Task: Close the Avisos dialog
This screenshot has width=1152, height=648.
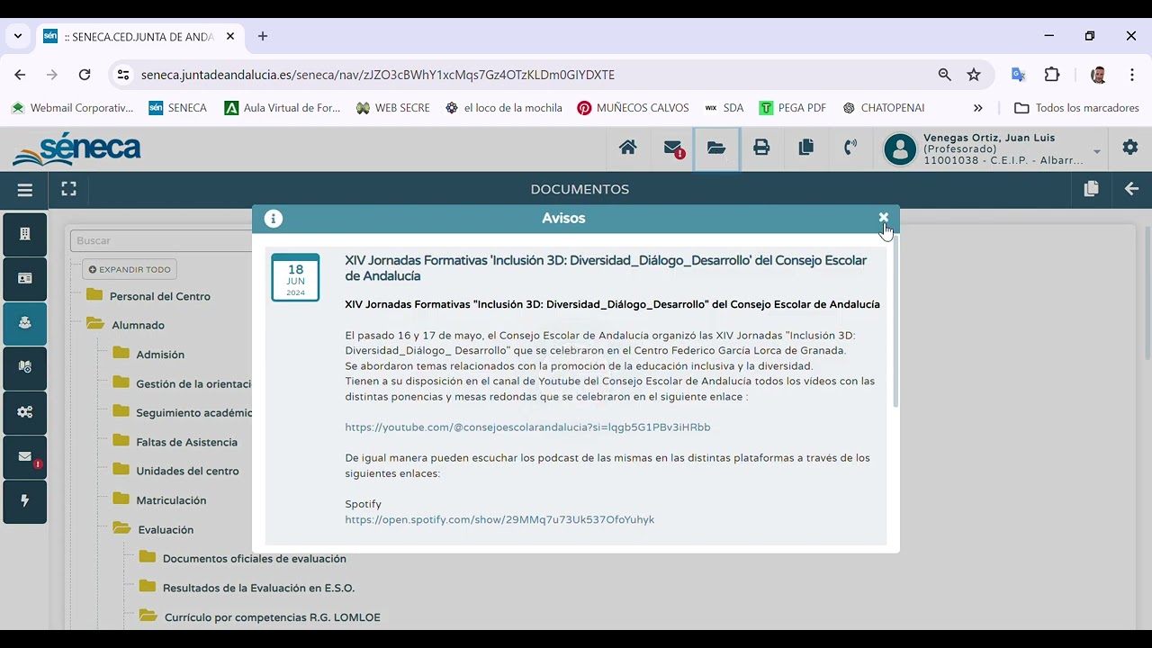Action: point(884,218)
